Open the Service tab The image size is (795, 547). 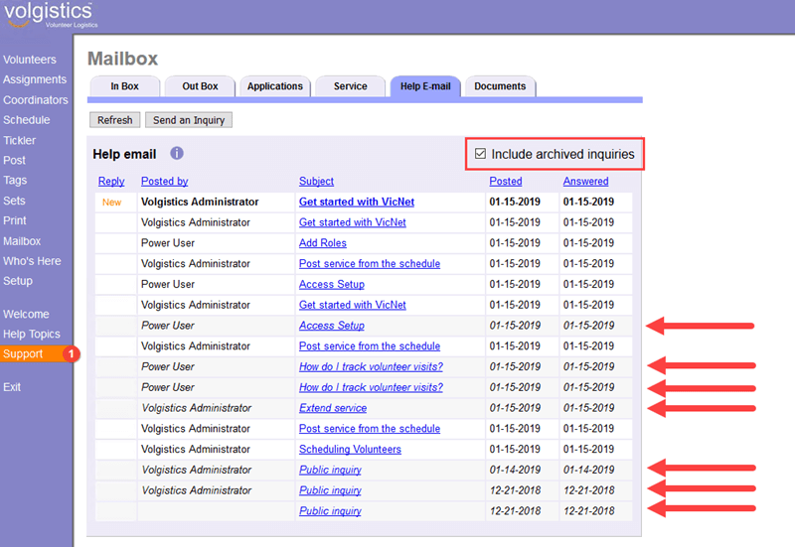coord(351,86)
